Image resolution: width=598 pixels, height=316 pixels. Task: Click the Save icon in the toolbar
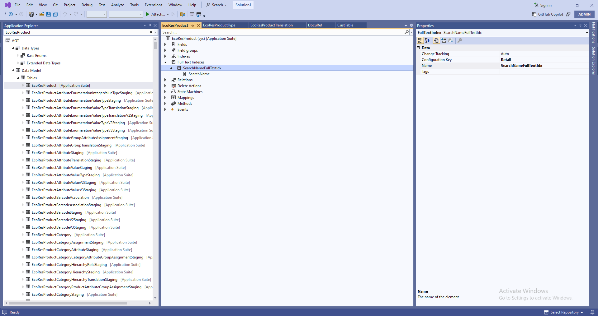(x=49, y=14)
